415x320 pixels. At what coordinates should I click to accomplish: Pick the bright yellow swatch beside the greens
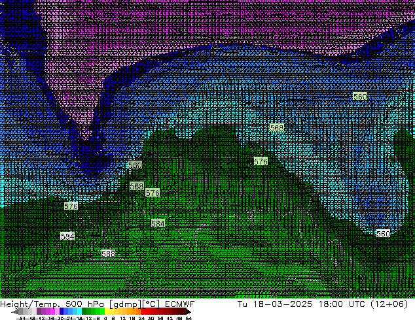[107, 311]
